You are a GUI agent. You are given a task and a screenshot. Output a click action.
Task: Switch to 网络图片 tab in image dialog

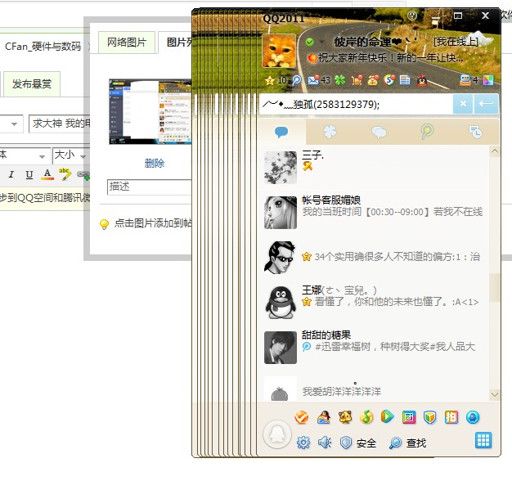tap(127, 43)
